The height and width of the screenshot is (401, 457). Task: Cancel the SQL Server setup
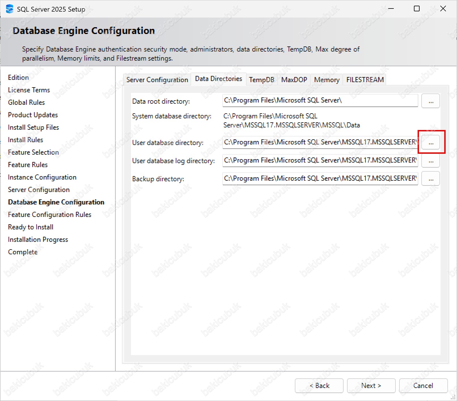pos(423,386)
